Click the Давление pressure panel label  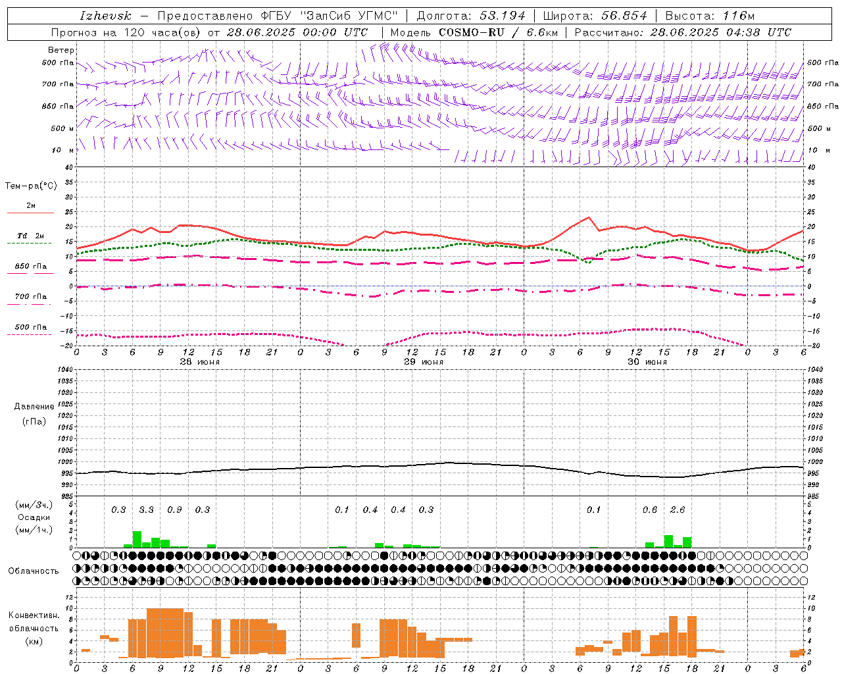[34, 407]
